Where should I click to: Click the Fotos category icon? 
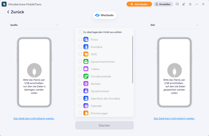pos(86,40)
